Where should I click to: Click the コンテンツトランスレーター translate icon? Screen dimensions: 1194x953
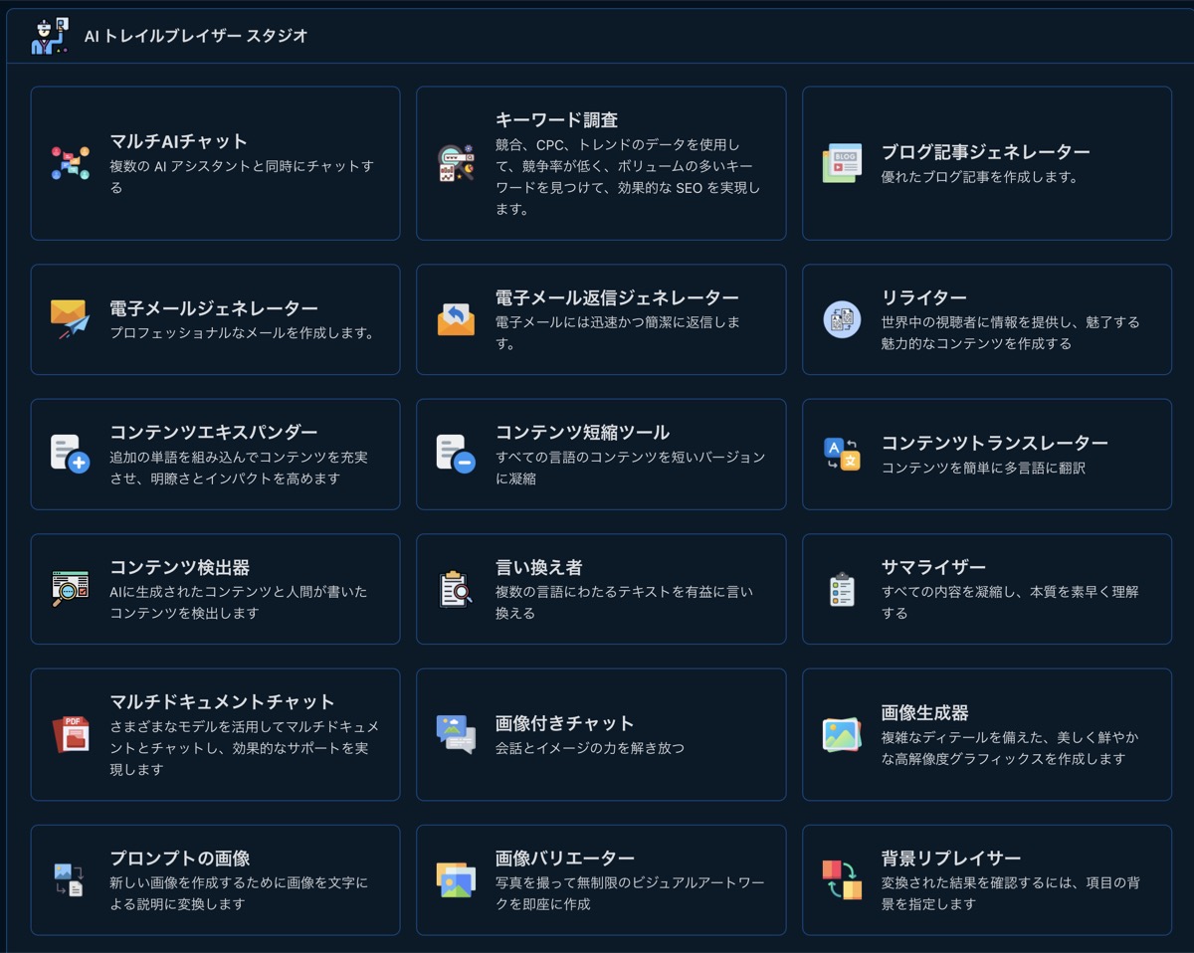842,454
